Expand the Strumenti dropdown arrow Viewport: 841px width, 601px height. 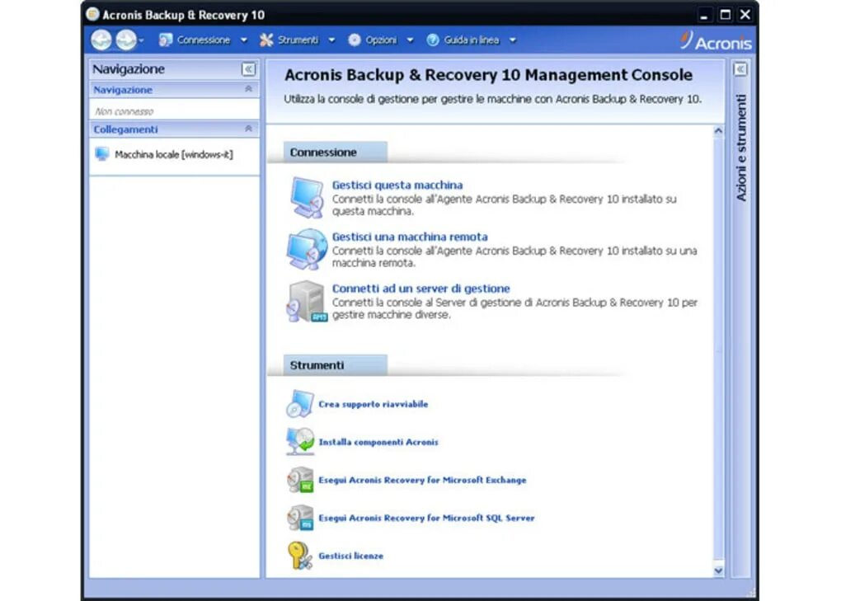tap(331, 40)
